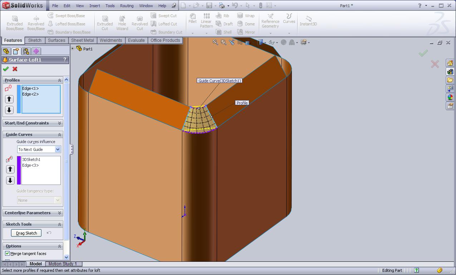Click the undo sketch drag arrow
This screenshot has height=275, width=456.
tap(49, 233)
